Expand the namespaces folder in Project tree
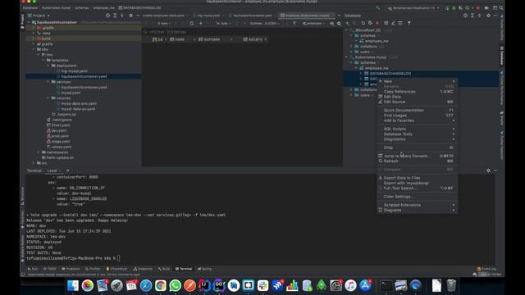 tap(39, 152)
